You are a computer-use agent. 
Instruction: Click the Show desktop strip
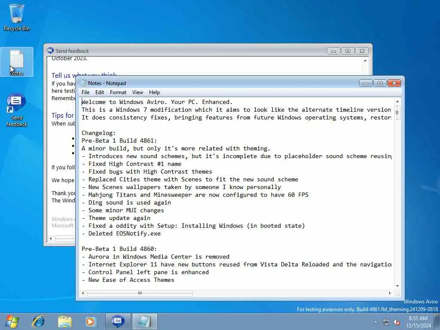(437, 321)
